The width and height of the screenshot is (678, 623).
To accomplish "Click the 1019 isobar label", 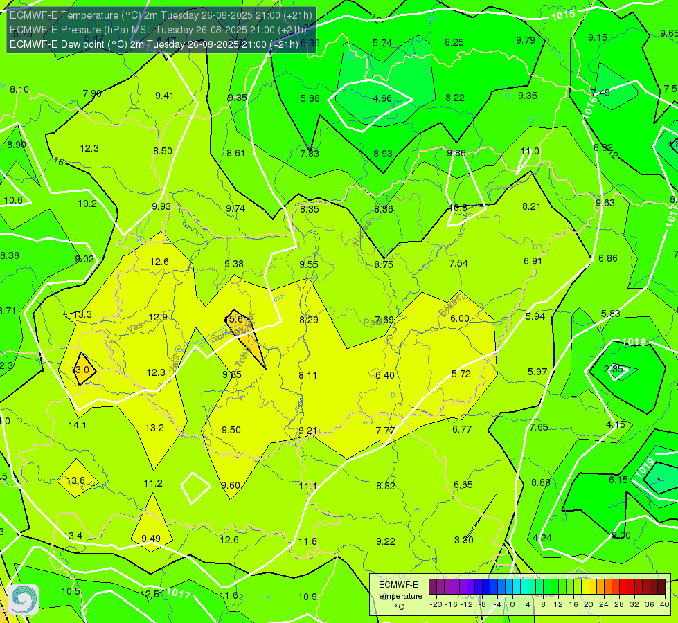I will (645, 468).
